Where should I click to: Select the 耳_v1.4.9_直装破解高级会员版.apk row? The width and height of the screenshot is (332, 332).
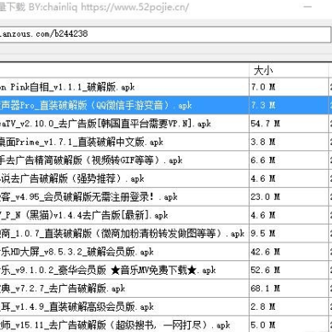pos(166,307)
